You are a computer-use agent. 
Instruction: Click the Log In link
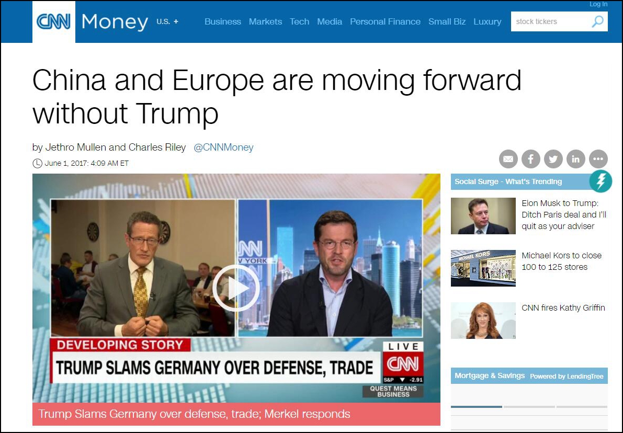pyautogui.click(x=598, y=4)
